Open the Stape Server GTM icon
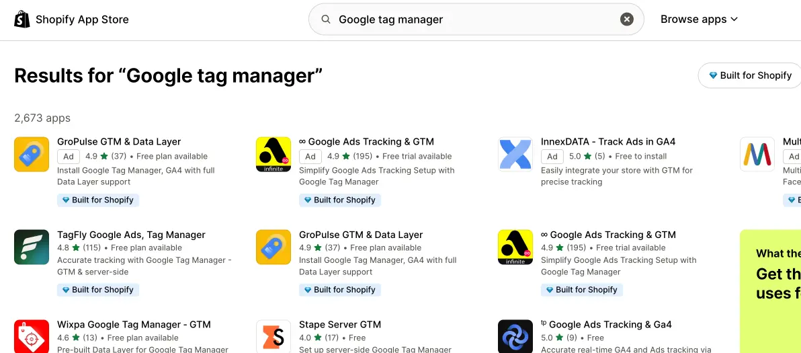Image resolution: width=801 pixels, height=353 pixels. click(273, 336)
